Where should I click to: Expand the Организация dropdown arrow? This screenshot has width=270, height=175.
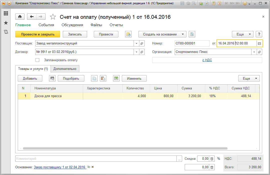254,52
